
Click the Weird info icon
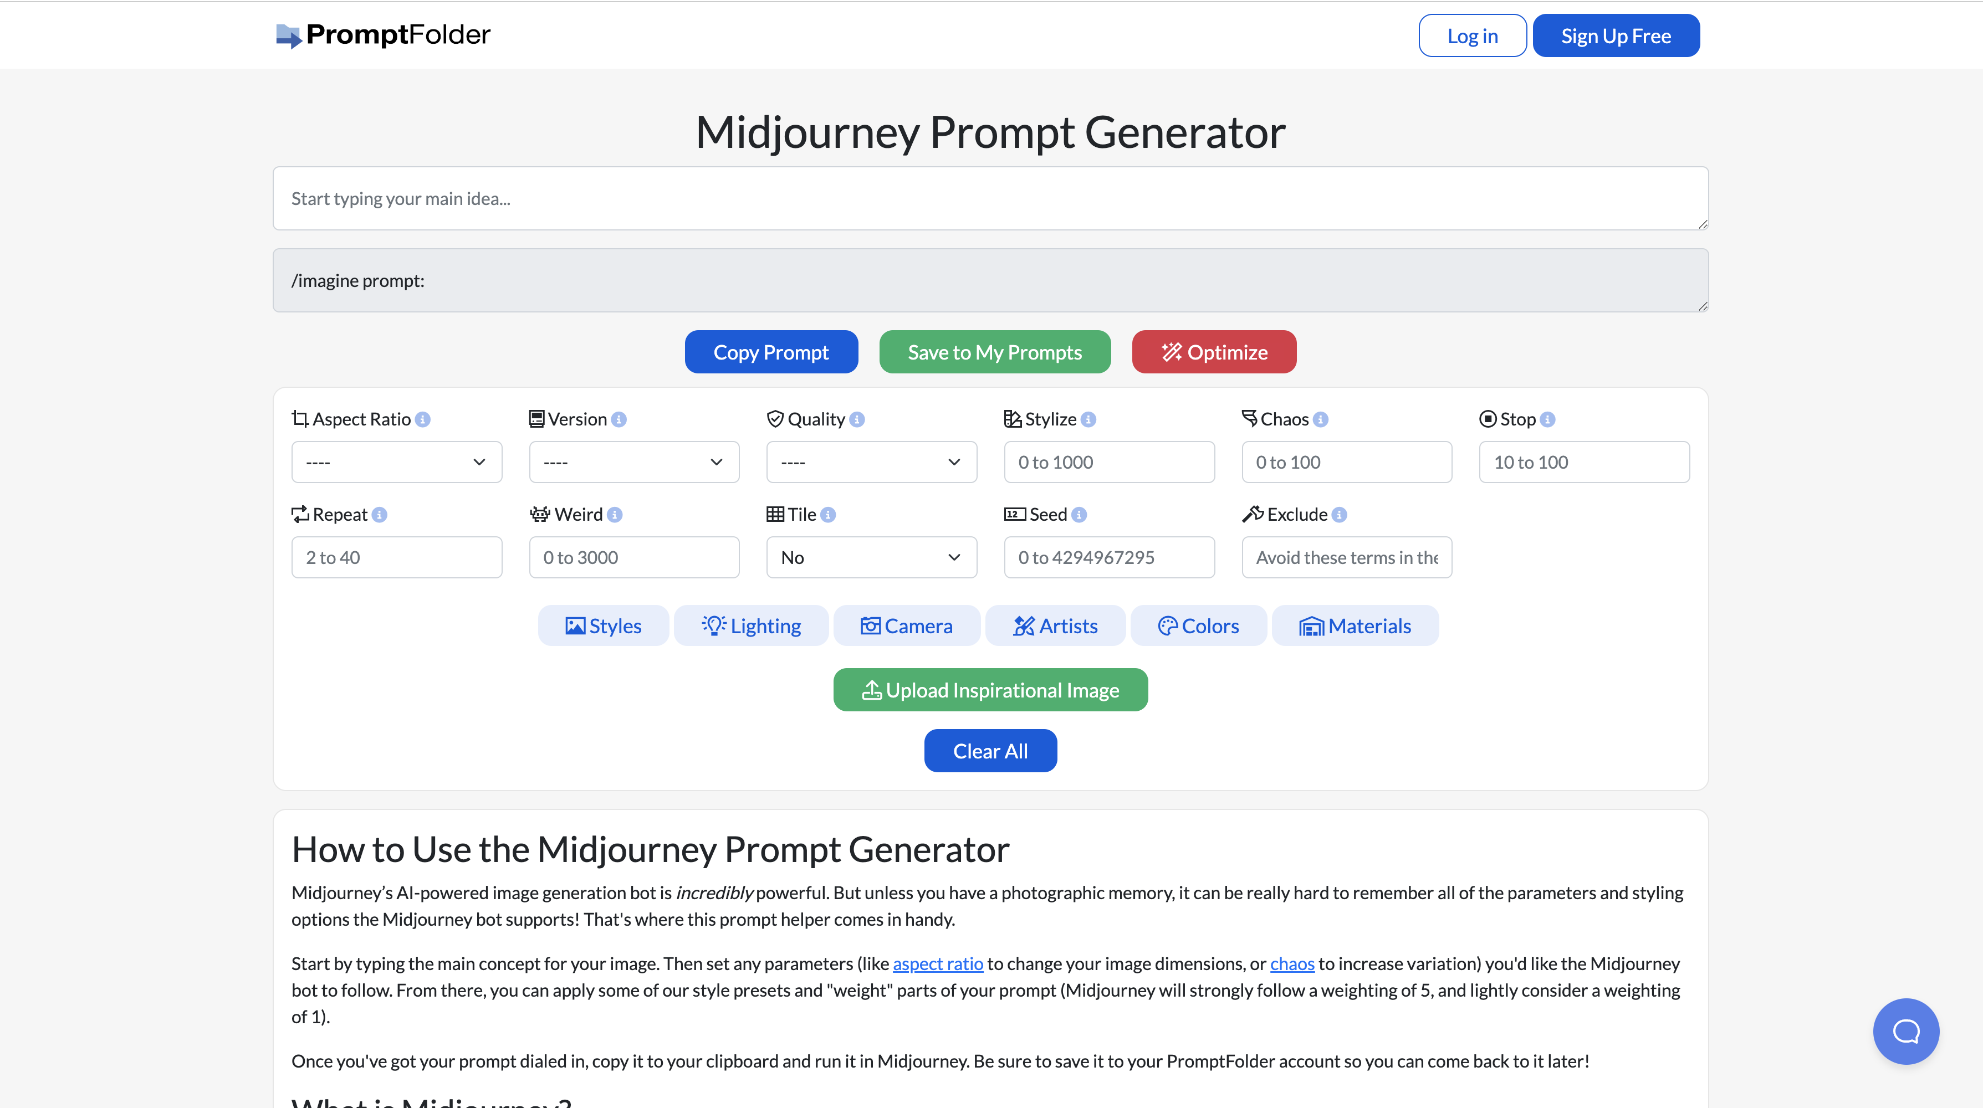(614, 515)
